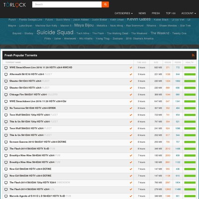Open Brooklyn Nine-Nine S04E08 first torrent link
The width and height of the screenshot is (199, 199).
pos(32,155)
